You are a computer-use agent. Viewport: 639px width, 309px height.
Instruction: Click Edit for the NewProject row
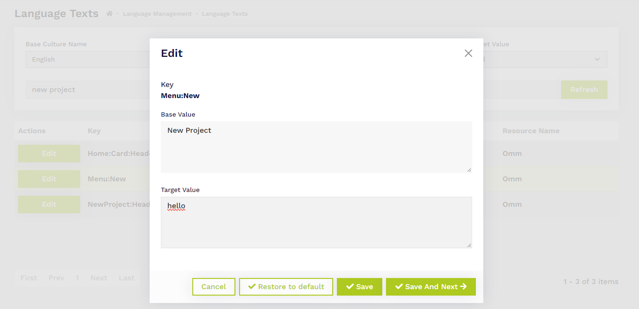coord(49,204)
